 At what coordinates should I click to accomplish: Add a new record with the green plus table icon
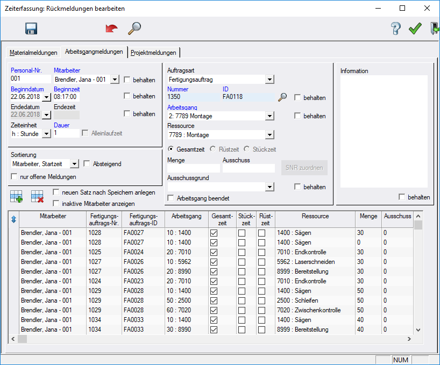pos(17,197)
